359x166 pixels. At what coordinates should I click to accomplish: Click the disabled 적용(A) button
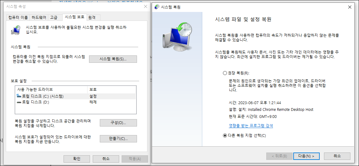[135, 159]
